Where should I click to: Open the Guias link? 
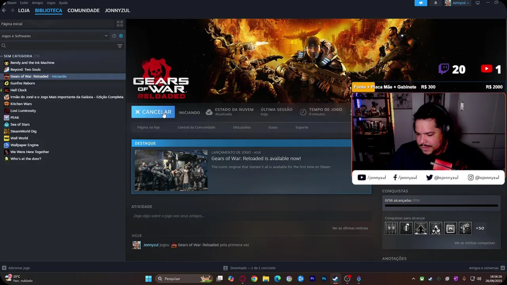pyautogui.click(x=273, y=127)
